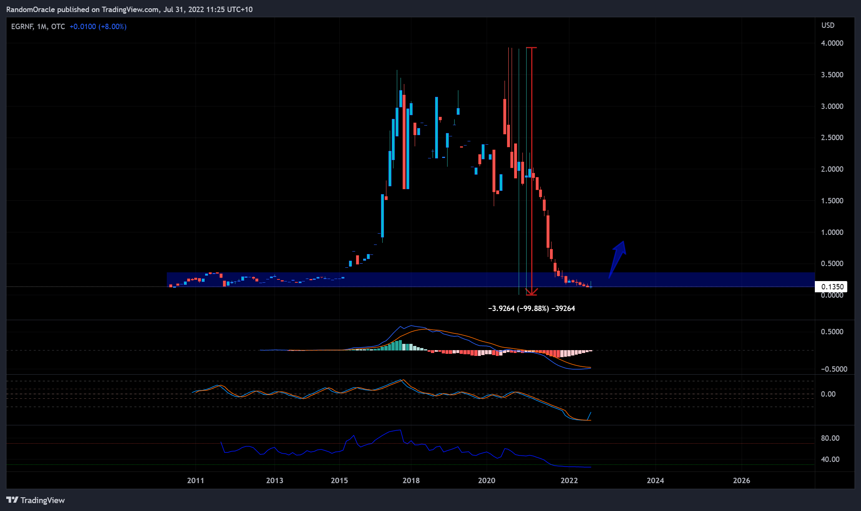Click the +0.0100 (+8.00%) change value
This screenshot has height=511, width=861.
tap(98, 27)
